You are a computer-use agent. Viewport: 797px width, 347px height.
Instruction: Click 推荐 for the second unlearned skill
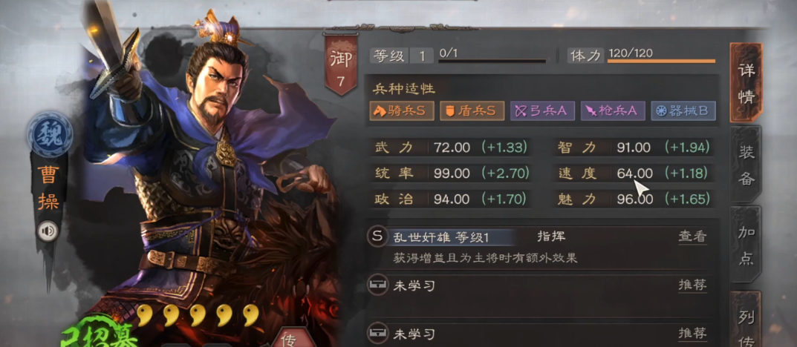[x=692, y=334]
